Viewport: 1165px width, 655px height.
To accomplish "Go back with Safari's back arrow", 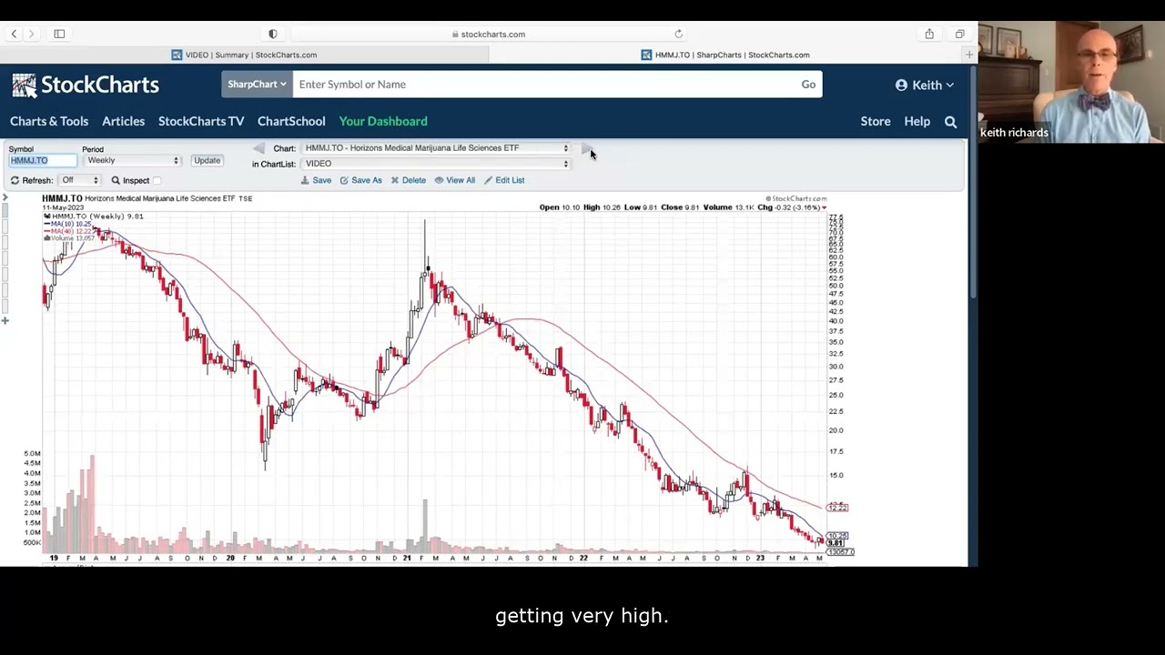I will 14,34.
